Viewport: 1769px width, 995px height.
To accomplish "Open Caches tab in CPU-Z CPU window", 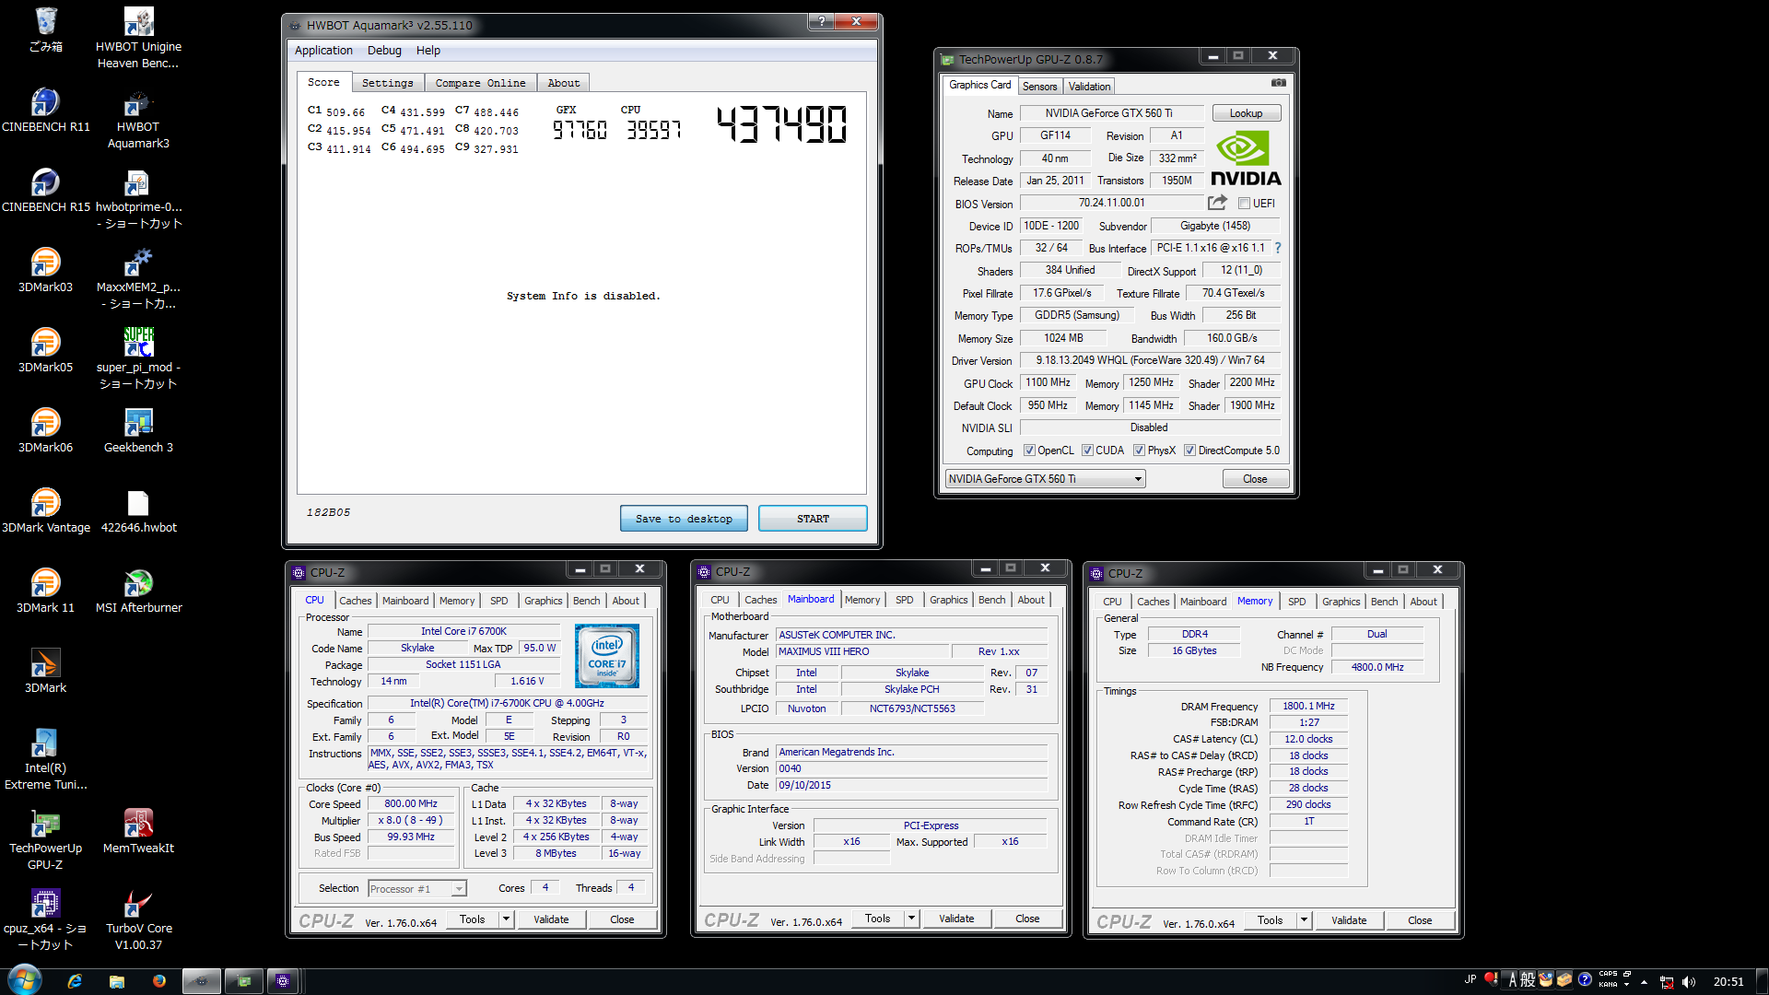I will coord(356,601).
